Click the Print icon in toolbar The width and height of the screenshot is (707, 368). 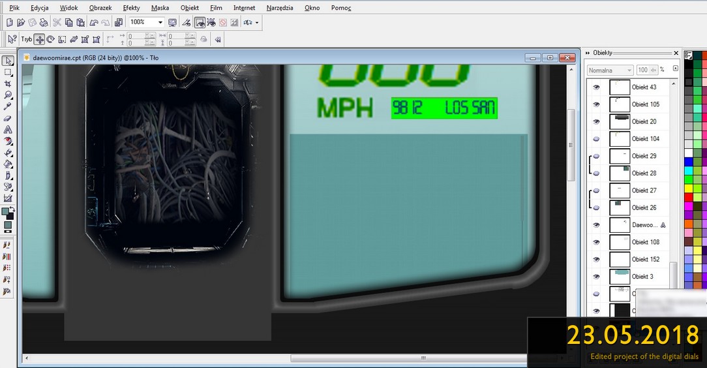[44, 22]
